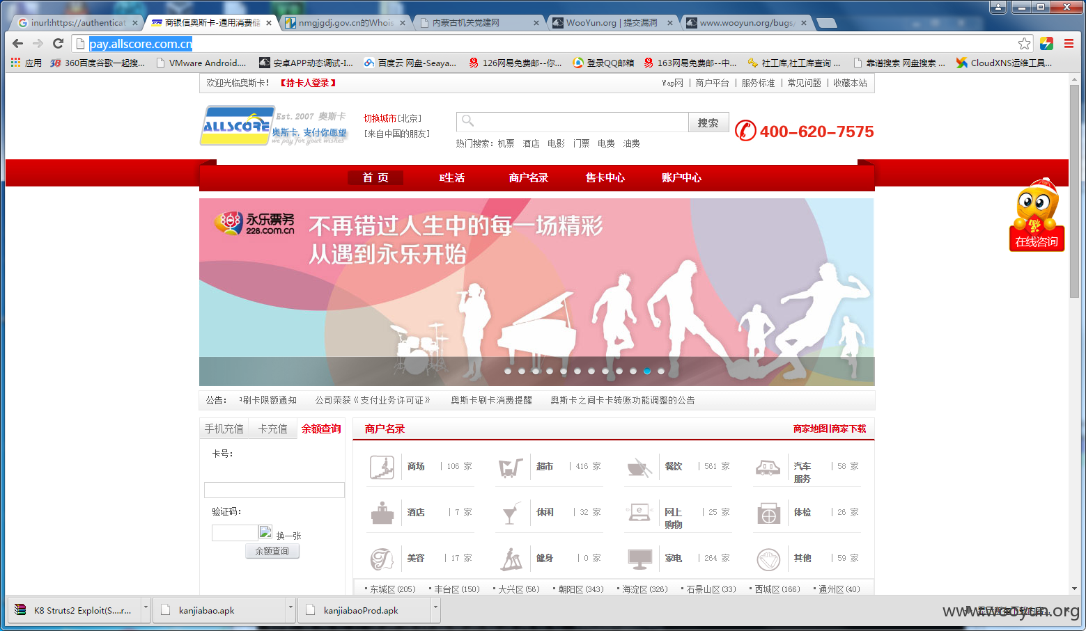This screenshot has width=1086, height=631.
Task: Open dropdown arrow for kanjiabao.apk download
Action: click(x=290, y=609)
